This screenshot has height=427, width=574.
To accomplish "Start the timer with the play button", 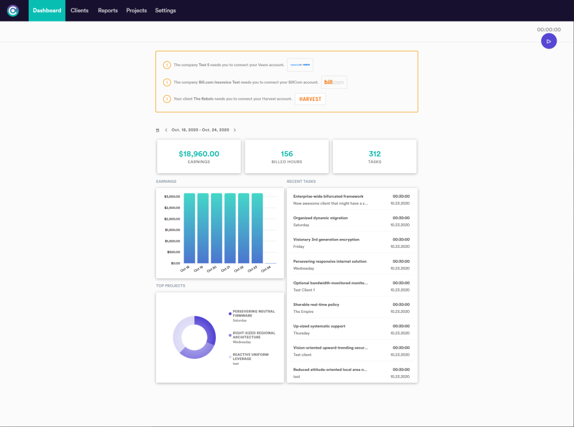I will click(x=548, y=41).
